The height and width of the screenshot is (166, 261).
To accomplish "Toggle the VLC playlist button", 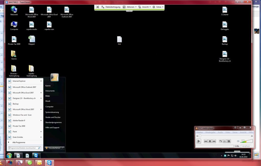I will click(225, 141).
